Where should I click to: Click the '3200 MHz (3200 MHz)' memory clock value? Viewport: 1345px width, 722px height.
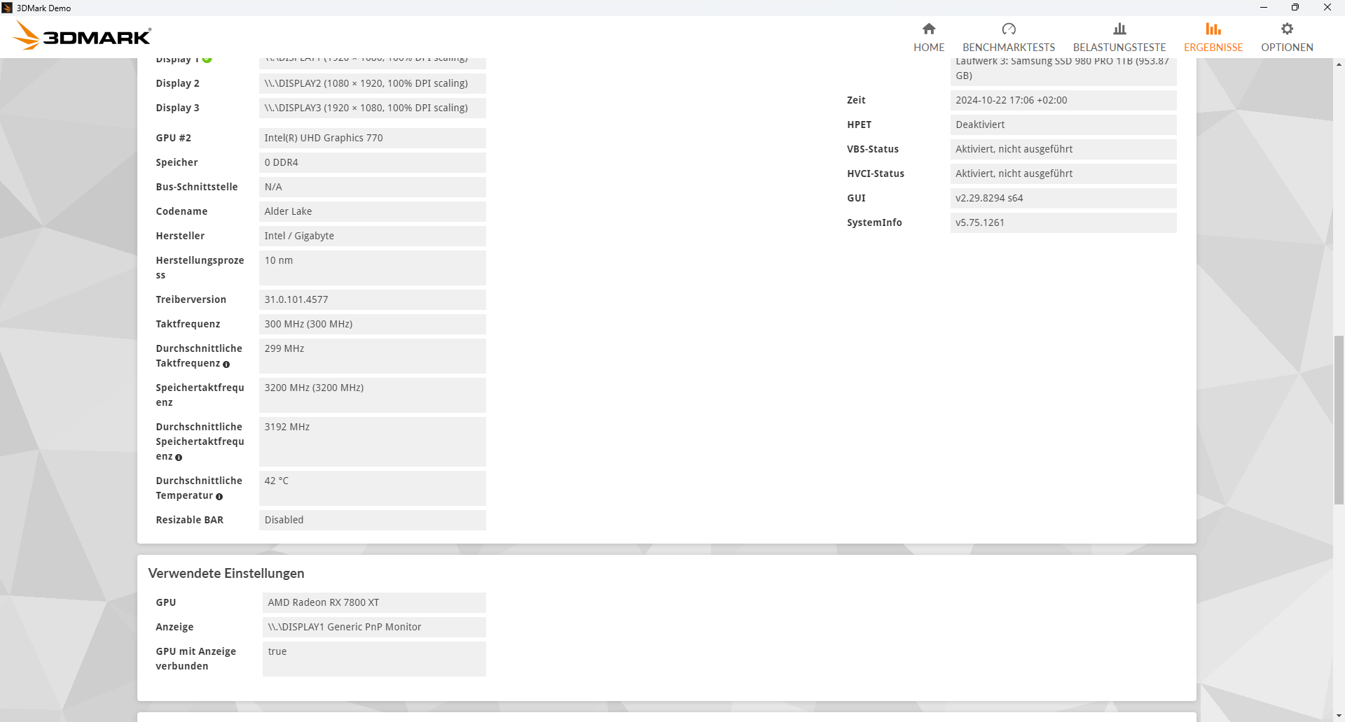click(x=373, y=395)
